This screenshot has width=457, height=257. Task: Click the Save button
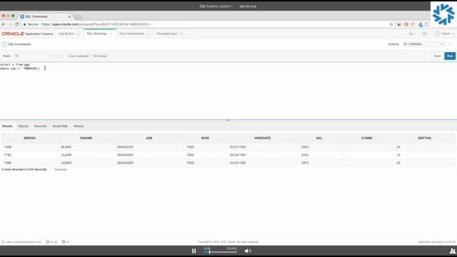click(437, 56)
